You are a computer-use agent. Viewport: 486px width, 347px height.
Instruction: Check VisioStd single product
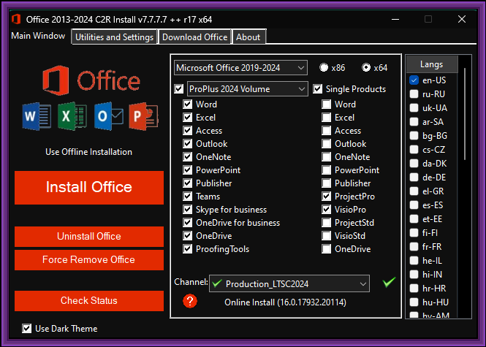point(327,236)
